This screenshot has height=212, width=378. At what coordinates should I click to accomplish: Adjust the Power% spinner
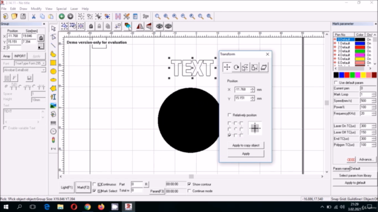point(373,107)
